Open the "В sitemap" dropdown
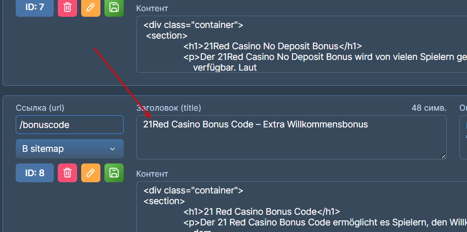467x232 pixels. click(69, 149)
